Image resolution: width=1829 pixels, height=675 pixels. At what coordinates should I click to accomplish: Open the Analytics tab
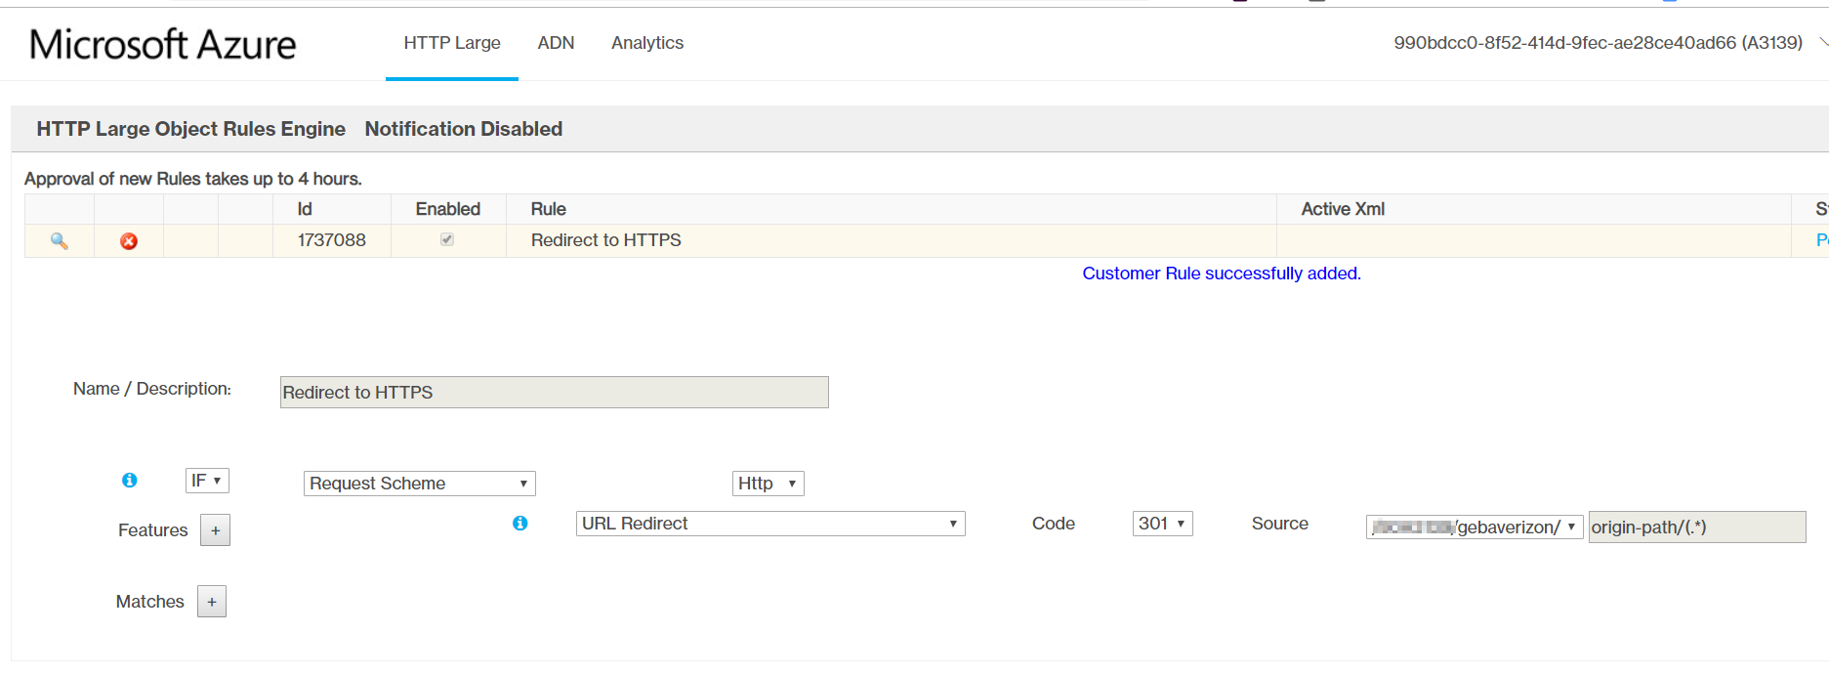click(647, 43)
